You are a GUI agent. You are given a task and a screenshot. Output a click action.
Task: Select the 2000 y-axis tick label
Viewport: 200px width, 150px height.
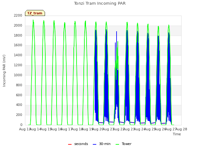(18, 25)
